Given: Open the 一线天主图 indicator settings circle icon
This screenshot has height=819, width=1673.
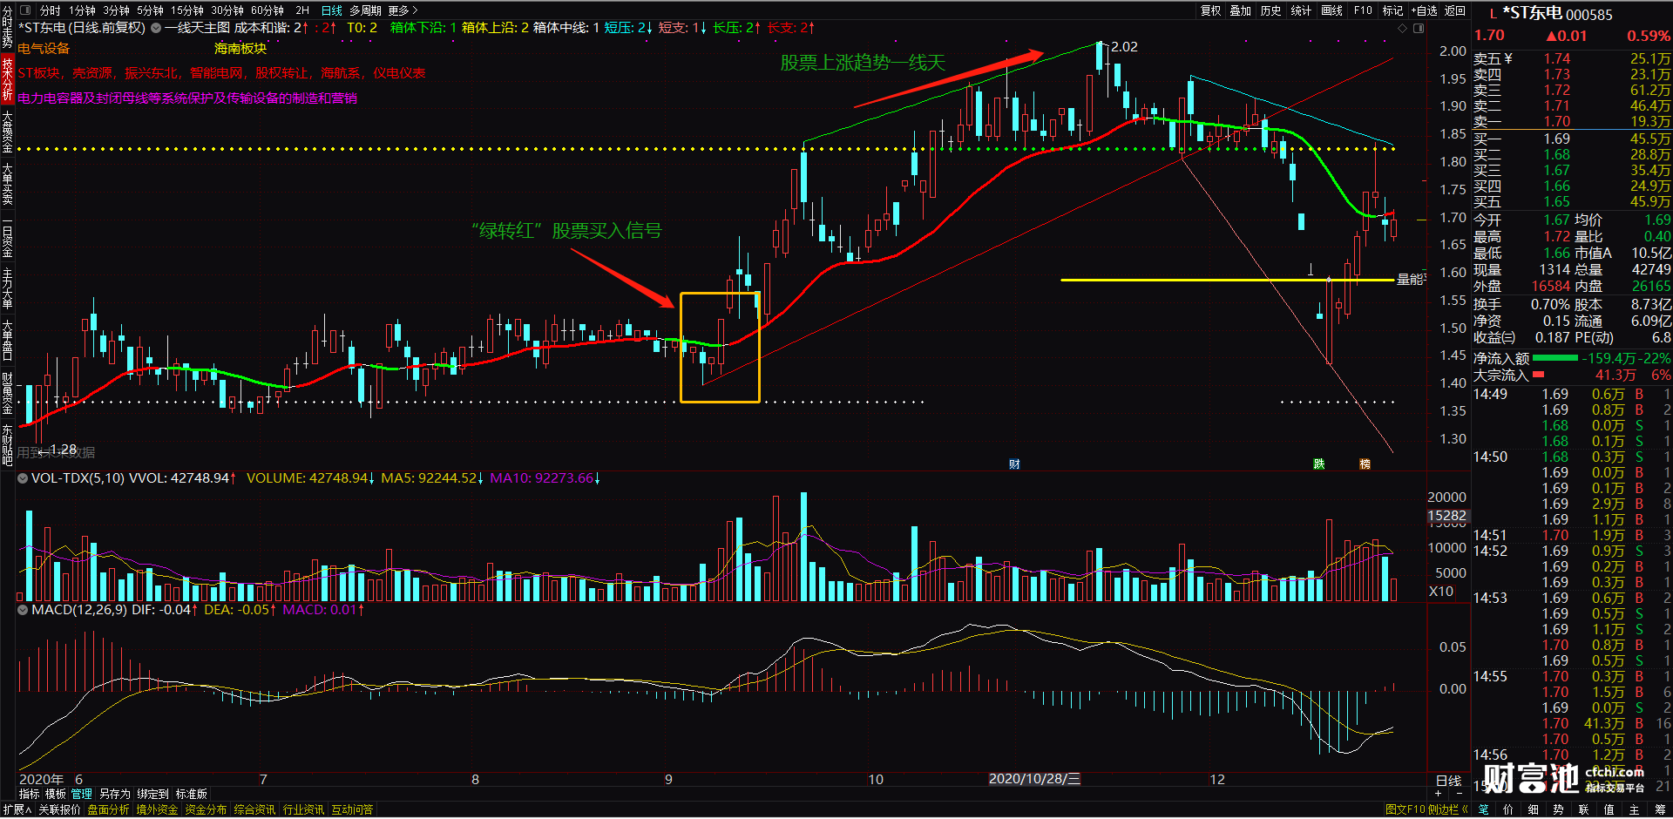Looking at the screenshot, I should click(x=156, y=28).
